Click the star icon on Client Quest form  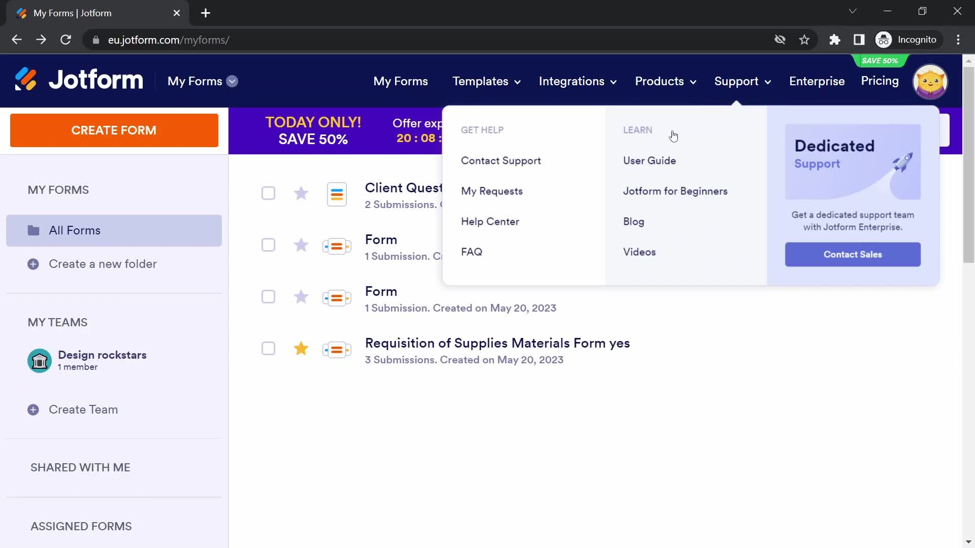pos(301,193)
